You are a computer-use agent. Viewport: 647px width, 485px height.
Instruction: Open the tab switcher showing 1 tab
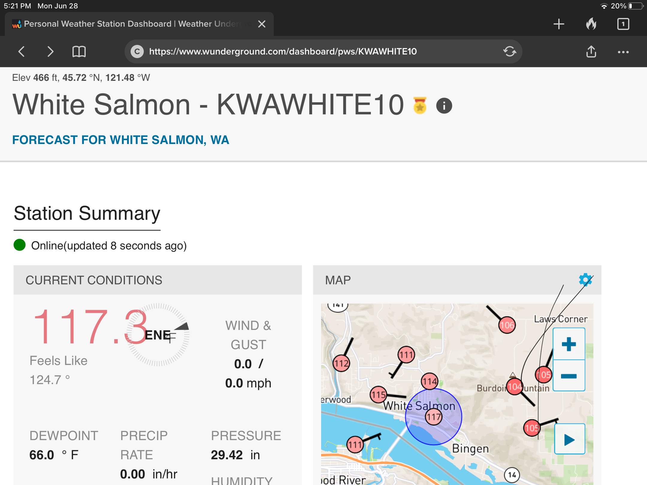(623, 24)
